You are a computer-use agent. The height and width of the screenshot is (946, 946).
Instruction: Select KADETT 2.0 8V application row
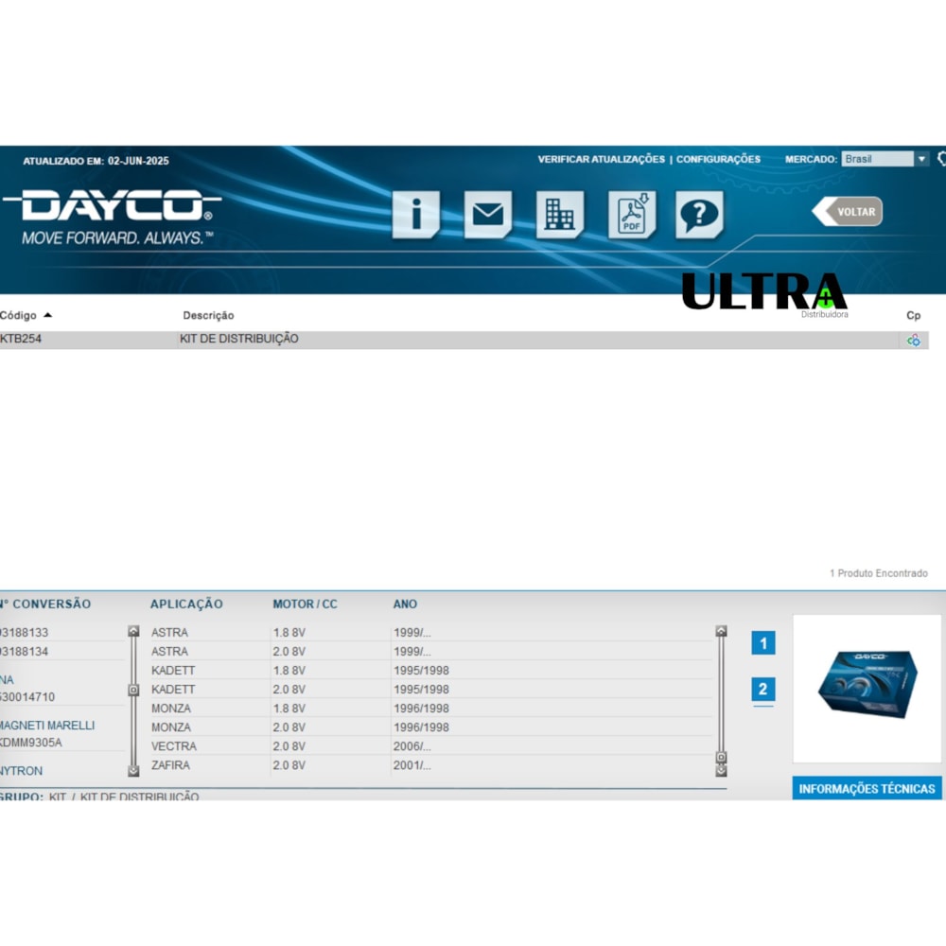point(431,689)
